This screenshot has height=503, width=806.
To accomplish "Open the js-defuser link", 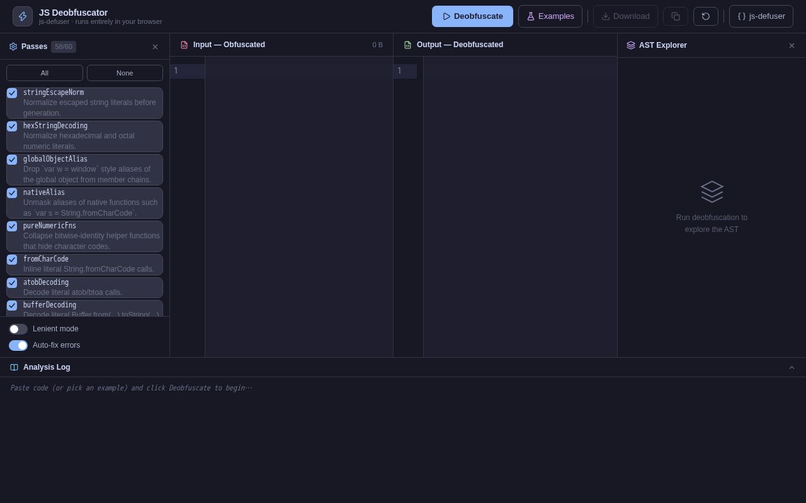I will (x=761, y=16).
